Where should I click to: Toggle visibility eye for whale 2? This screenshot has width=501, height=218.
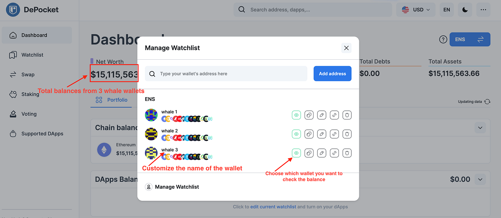point(296,134)
